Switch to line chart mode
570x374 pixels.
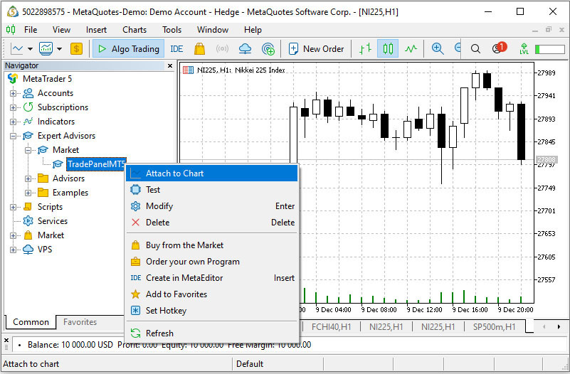point(411,48)
